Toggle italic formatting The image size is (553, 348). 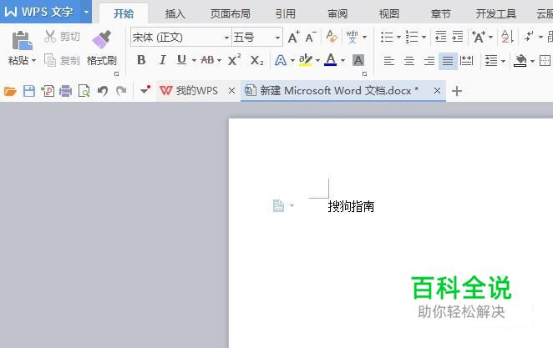click(162, 60)
